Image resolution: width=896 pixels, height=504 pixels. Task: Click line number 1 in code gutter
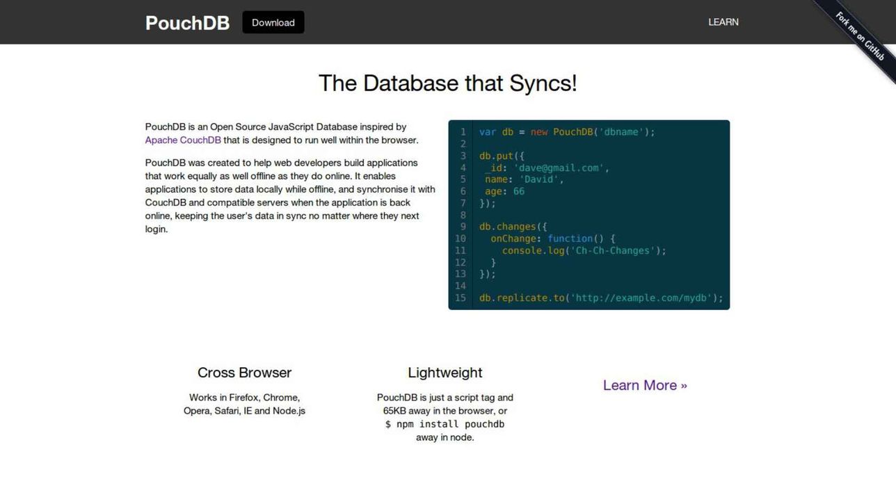coord(463,132)
